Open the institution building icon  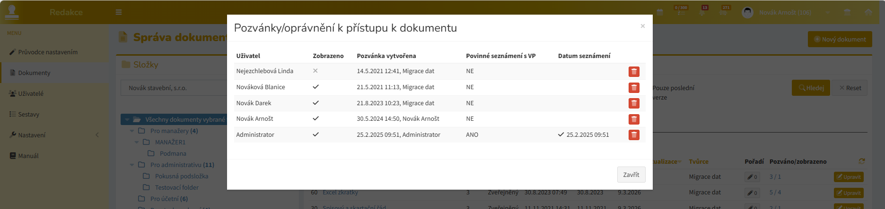click(x=847, y=12)
